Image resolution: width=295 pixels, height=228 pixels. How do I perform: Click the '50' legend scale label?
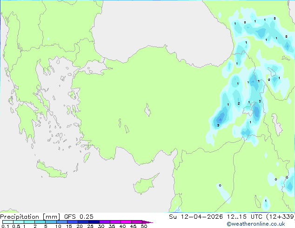click(144, 226)
